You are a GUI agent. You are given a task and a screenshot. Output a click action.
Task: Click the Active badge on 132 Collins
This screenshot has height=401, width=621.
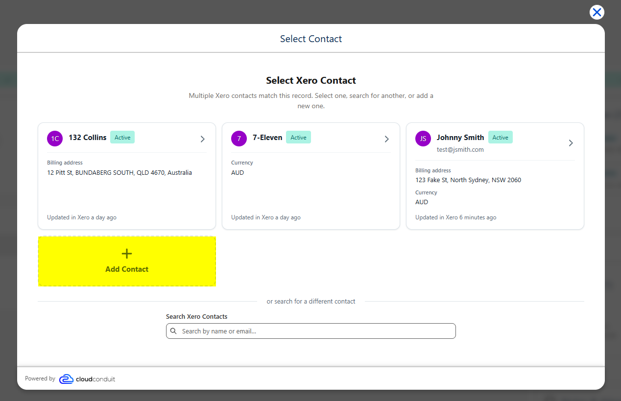(x=122, y=138)
